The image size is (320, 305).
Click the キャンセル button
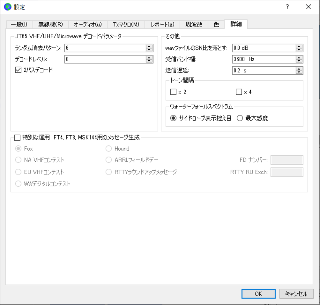pos(296,294)
